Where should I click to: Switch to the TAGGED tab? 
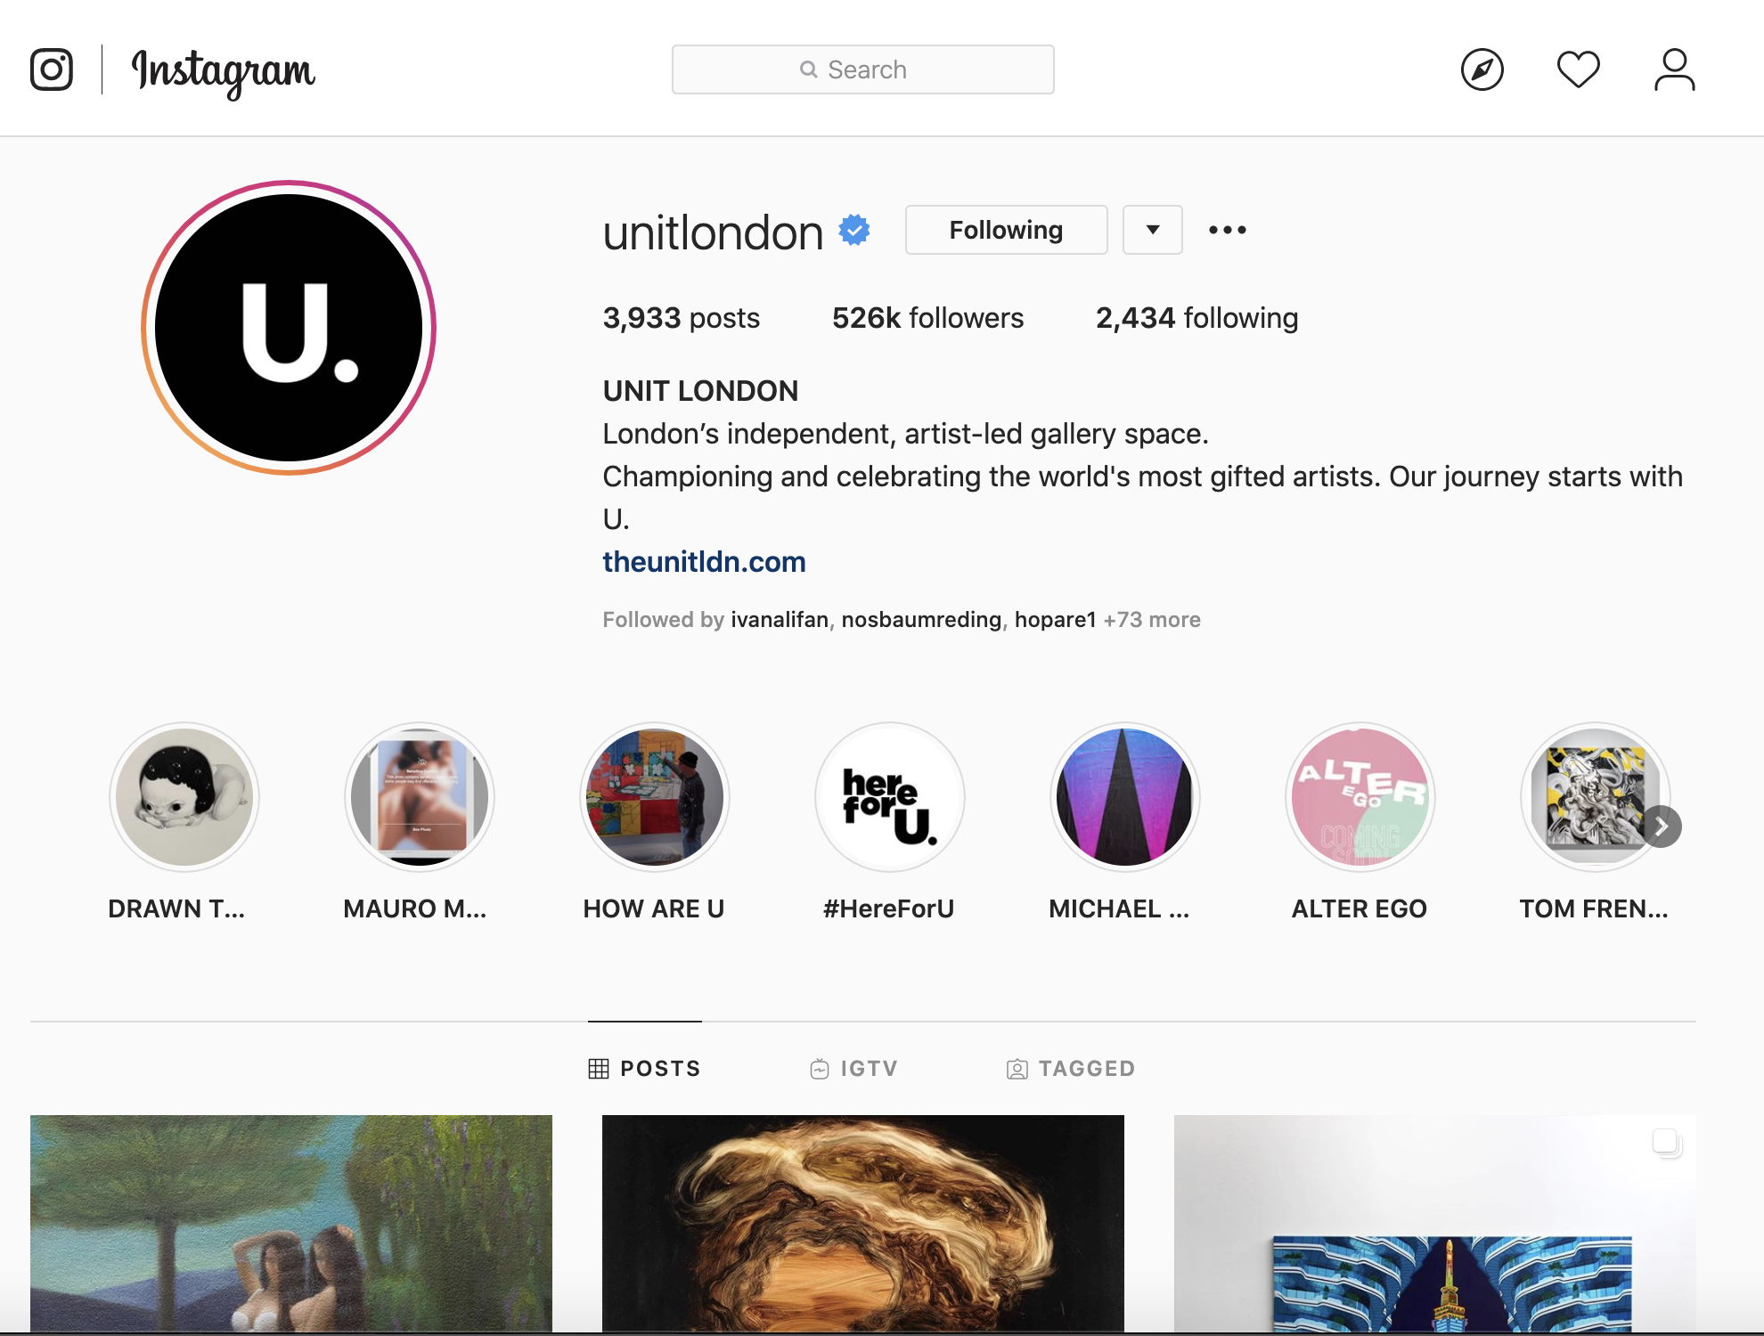click(x=1071, y=1068)
